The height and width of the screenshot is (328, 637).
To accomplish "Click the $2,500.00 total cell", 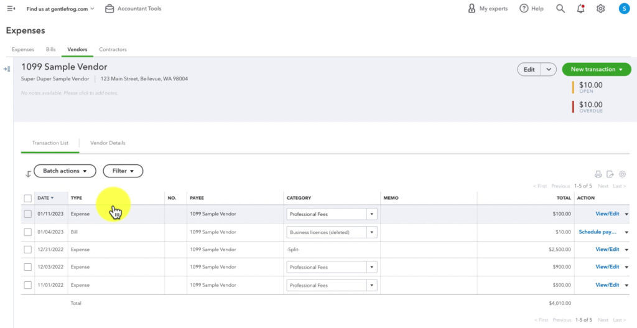I will pyautogui.click(x=560, y=250).
